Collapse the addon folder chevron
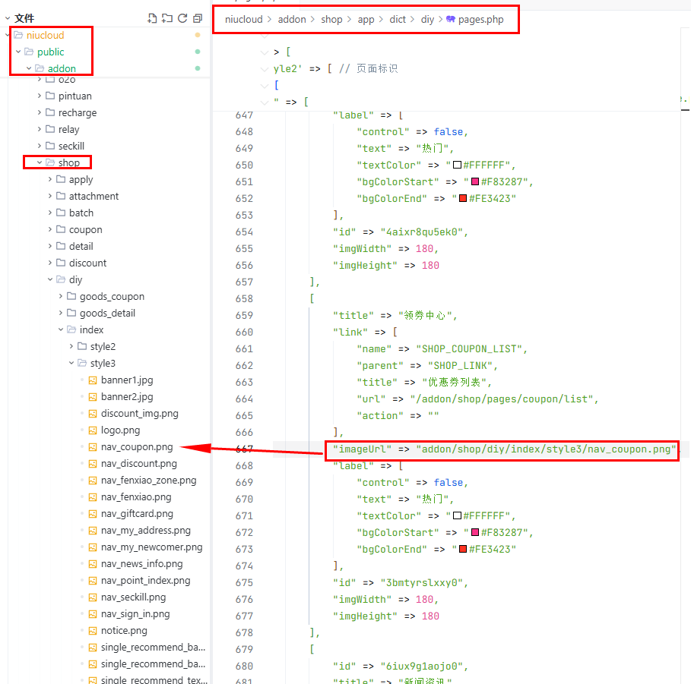 point(29,68)
